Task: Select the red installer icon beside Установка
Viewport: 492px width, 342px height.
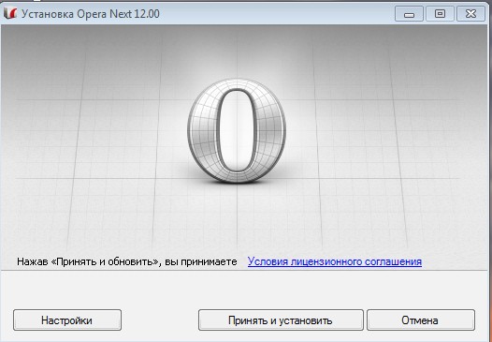Action: coord(10,13)
